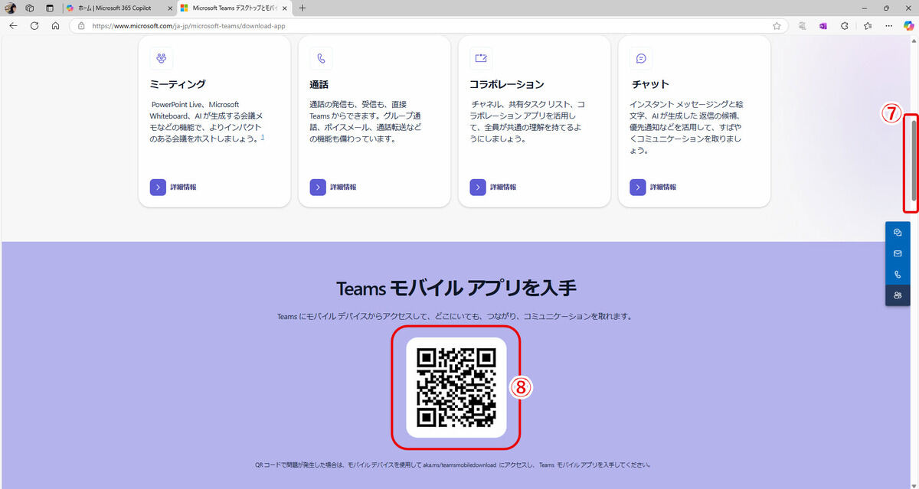Click the Teams モバイル アプリを入手 heading
Viewport: 919px width, 489px height.
[456, 288]
